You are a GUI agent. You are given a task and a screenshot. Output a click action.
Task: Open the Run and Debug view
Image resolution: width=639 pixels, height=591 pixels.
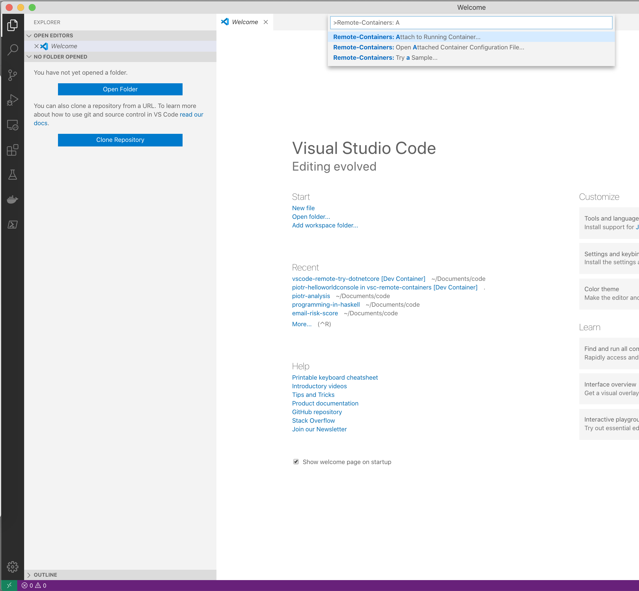[x=13, y=99]
